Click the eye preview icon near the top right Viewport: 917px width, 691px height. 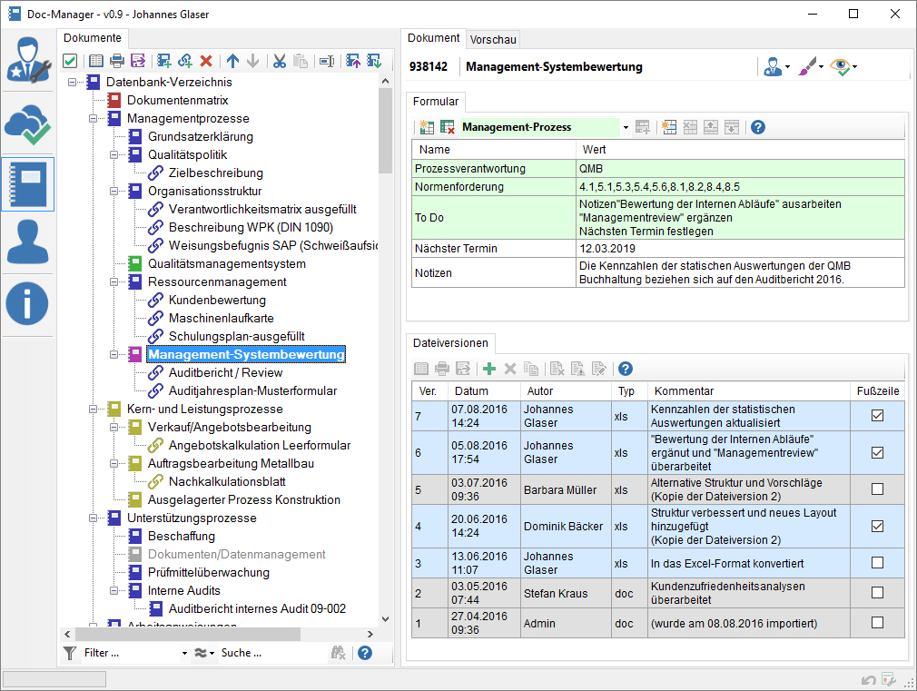click(x=839, y=65)
